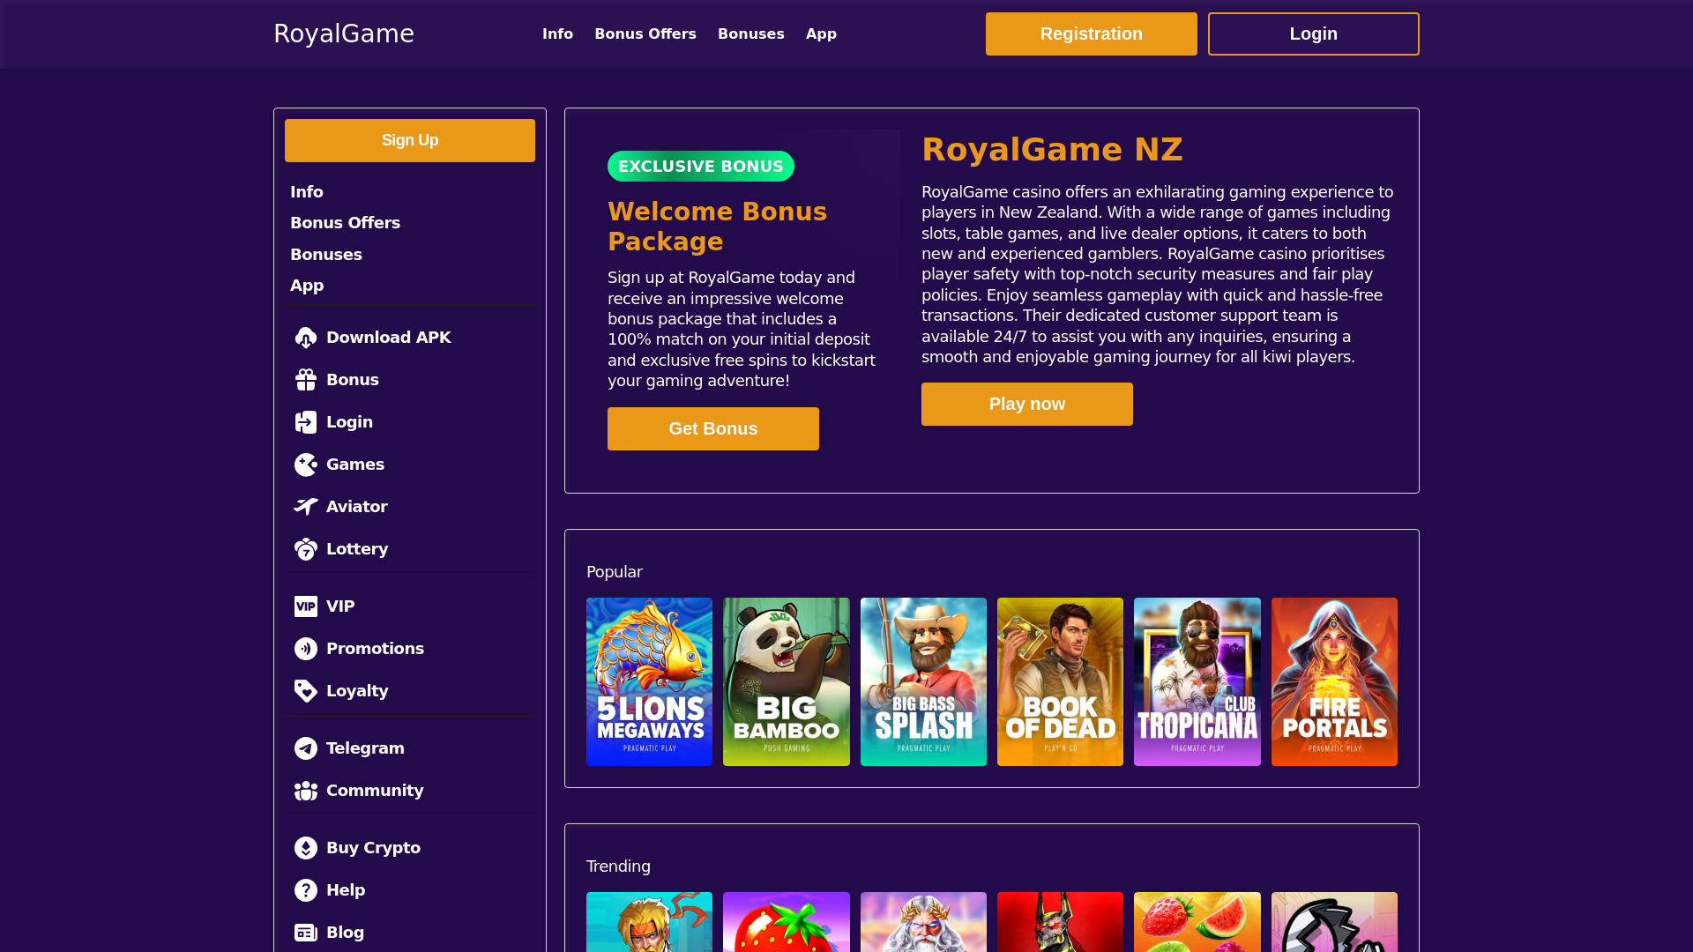Click the Bonus gift box icon

click(306, 380)
